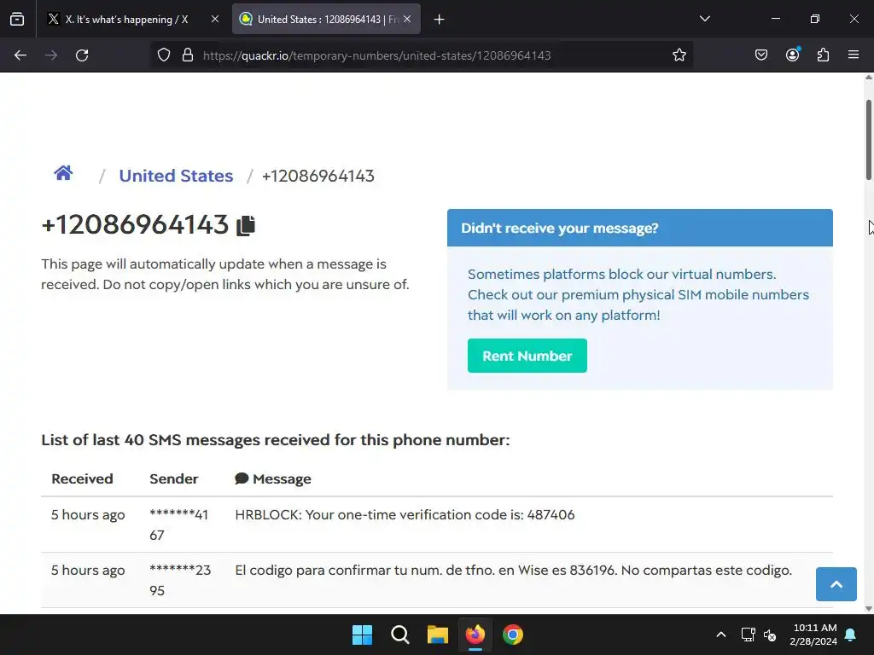Open the network status tray icon
The image size is (874, 655).
[x=748, y=635]
